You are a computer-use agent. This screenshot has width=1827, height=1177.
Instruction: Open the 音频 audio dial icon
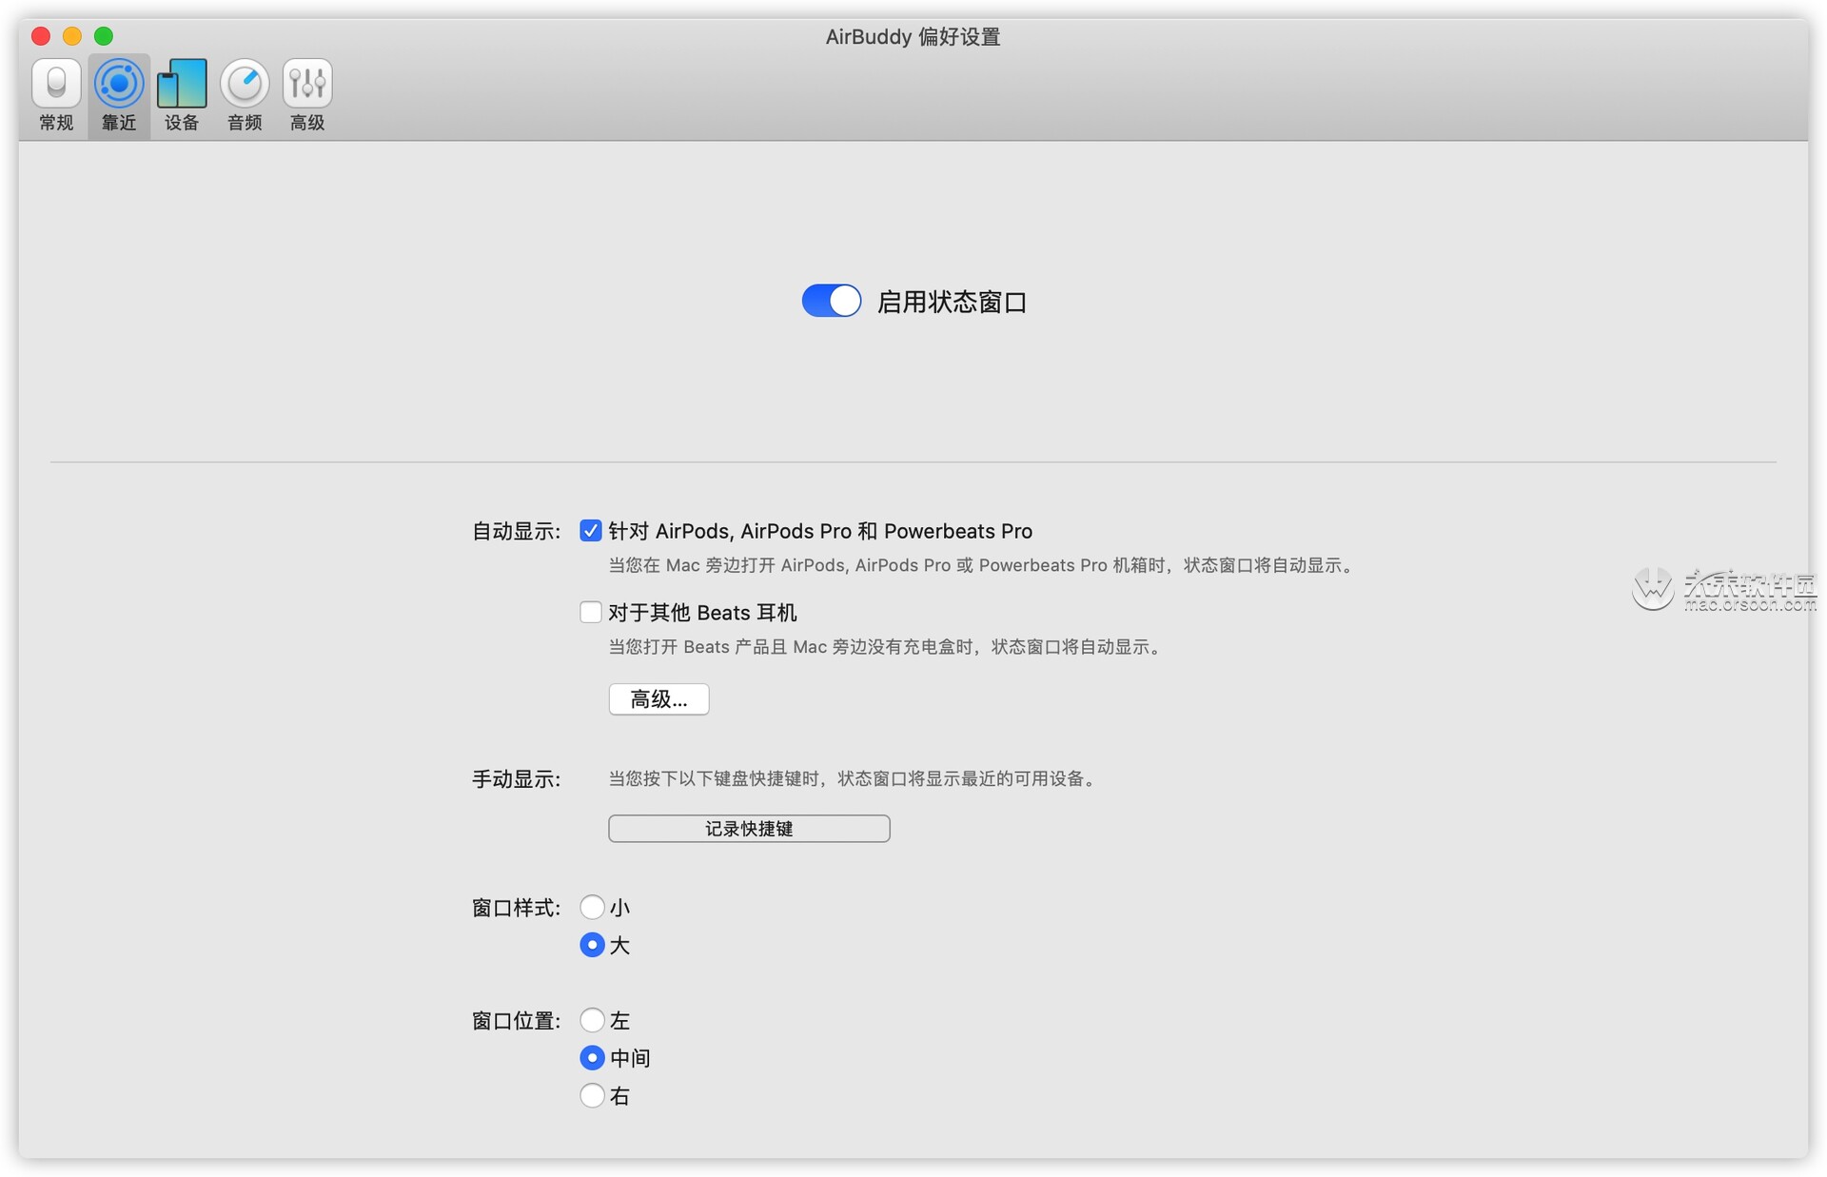[x=245, y=84]
